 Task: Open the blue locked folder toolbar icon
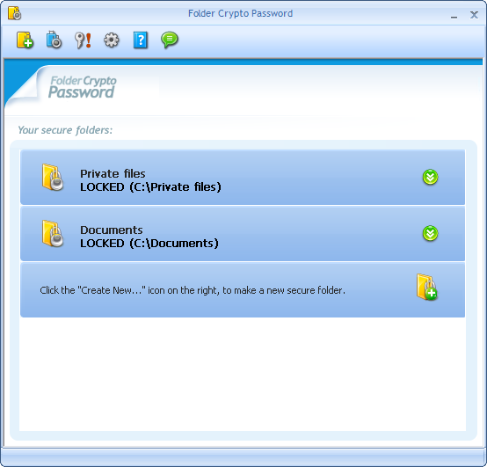(54, 40)
